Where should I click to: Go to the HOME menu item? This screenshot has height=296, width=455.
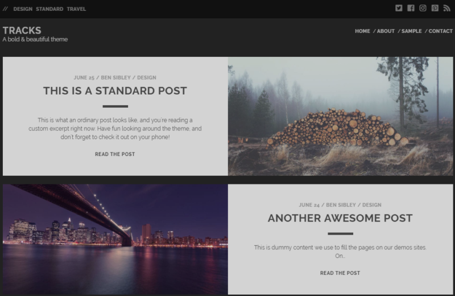click(x=362, y=31)
